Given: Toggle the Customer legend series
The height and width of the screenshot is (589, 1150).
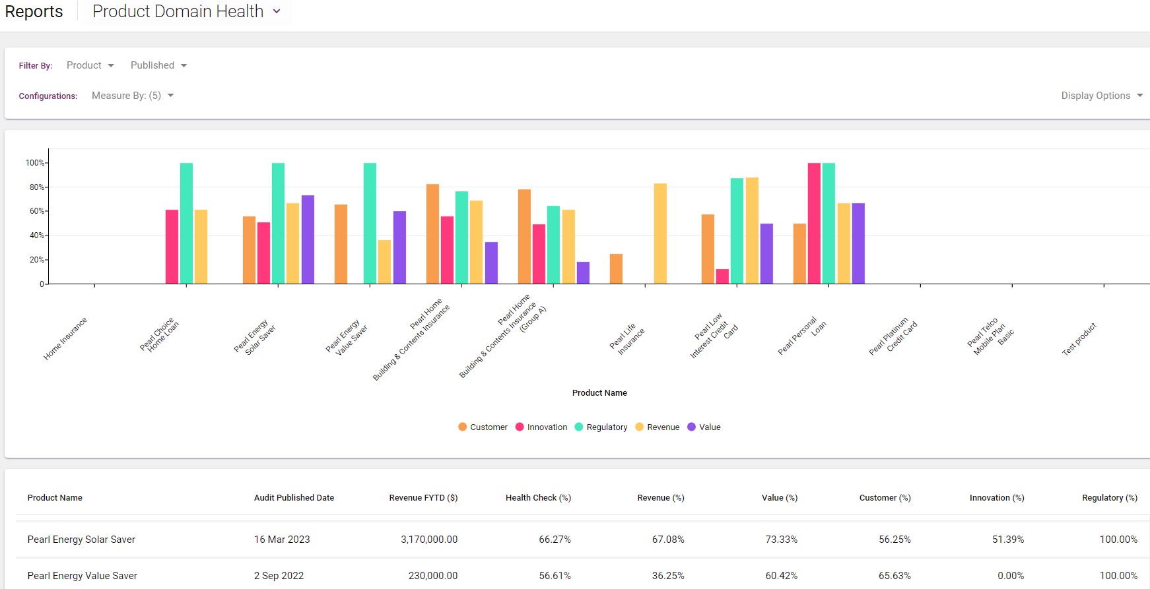Looking at the screenshot, I should click(x=483, y=427).
